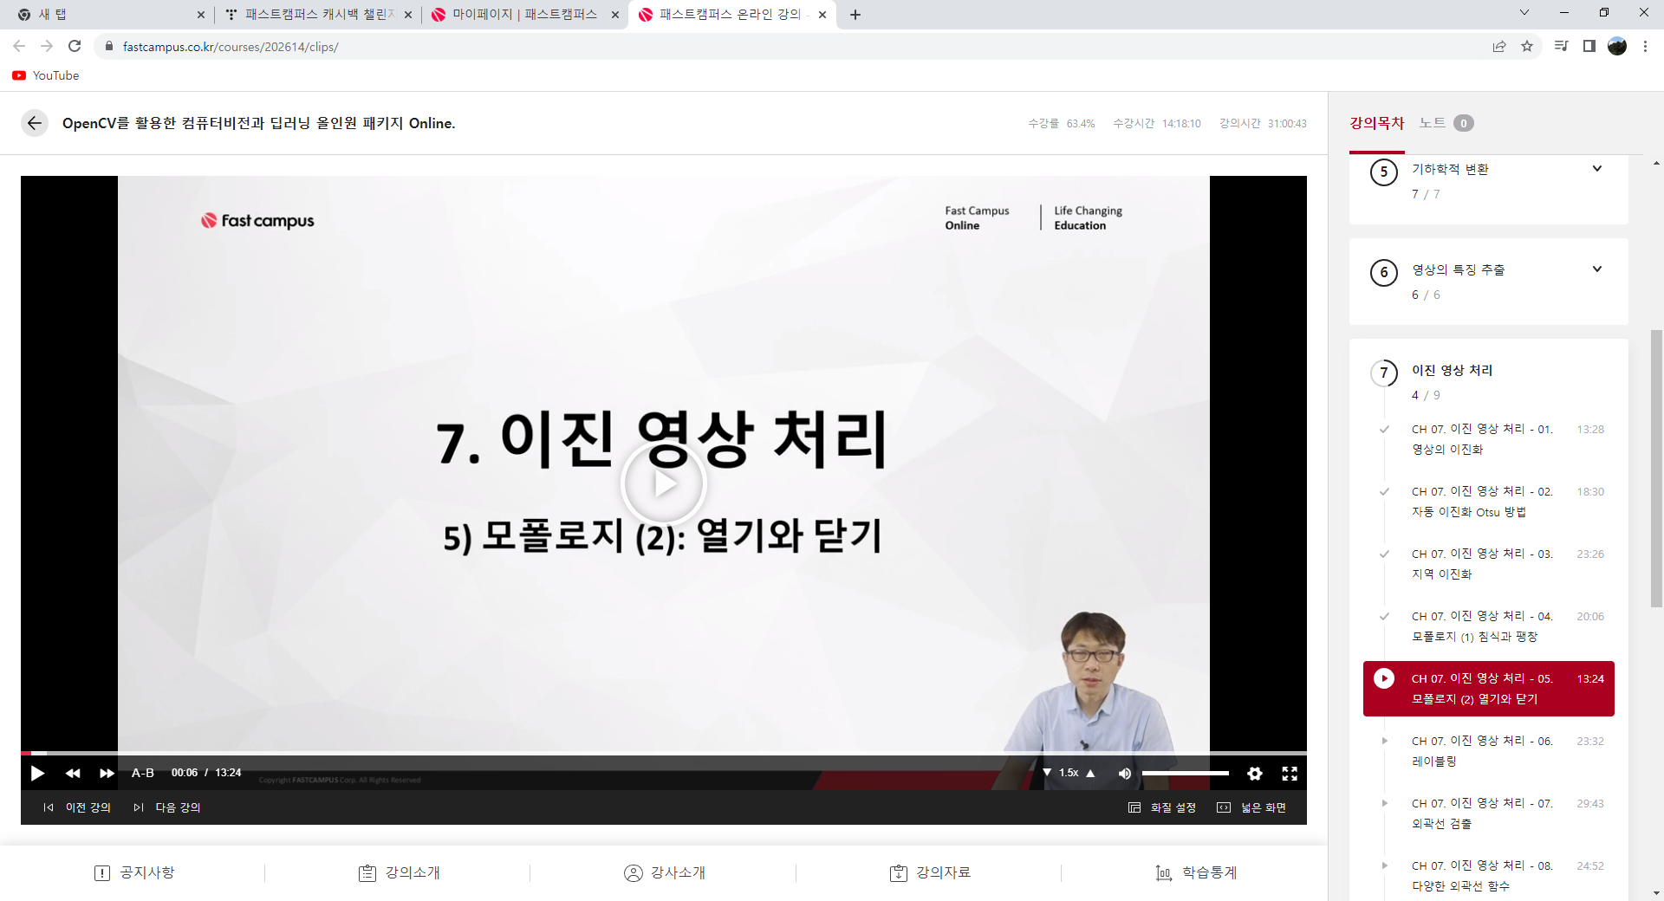Open lesson 01 영상의 이진화
The height and width of the screenshot is (901, 1664).
(x=1489, y=439)
